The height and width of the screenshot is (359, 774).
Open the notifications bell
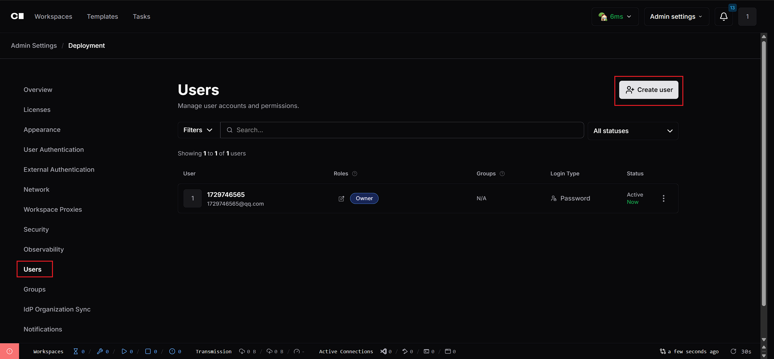point(724,17)
